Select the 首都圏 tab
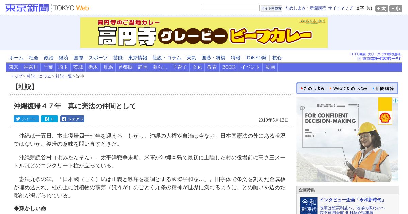The image size is (408, 214). 125,67
